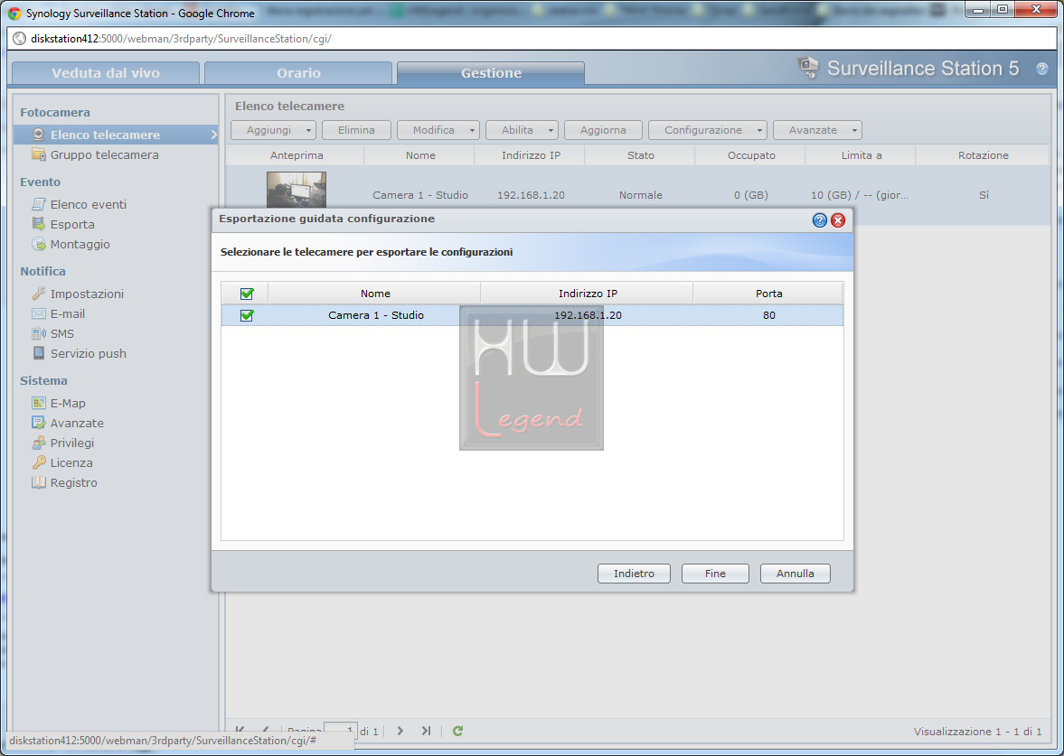Open the Privilegi users icon
Screen dimensions: 1064x756
(40, 443)
